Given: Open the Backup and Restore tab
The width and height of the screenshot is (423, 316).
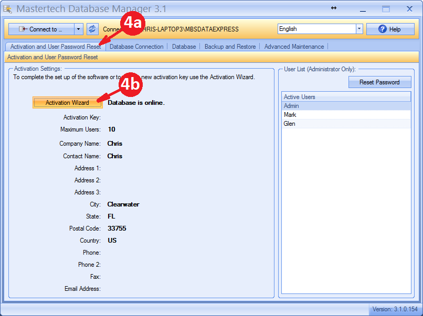Looking at the screenshot, I should 230,47.
